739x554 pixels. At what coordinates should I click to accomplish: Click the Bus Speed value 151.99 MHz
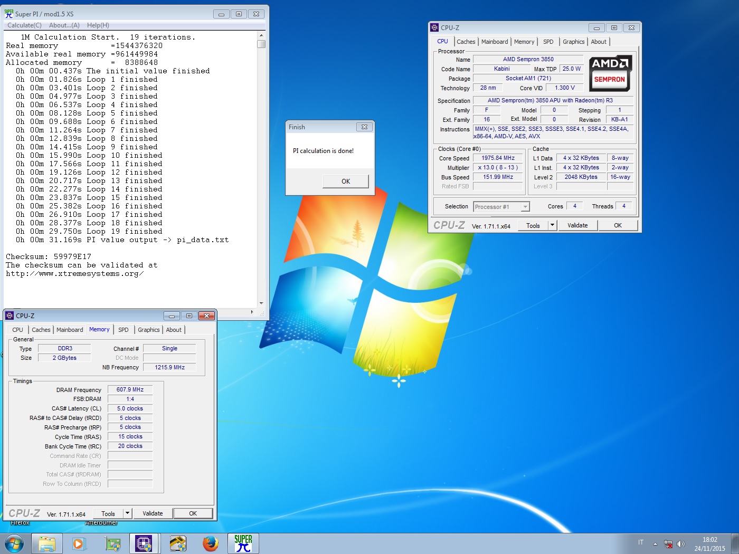pyautogui.click(x=498, y=177)
